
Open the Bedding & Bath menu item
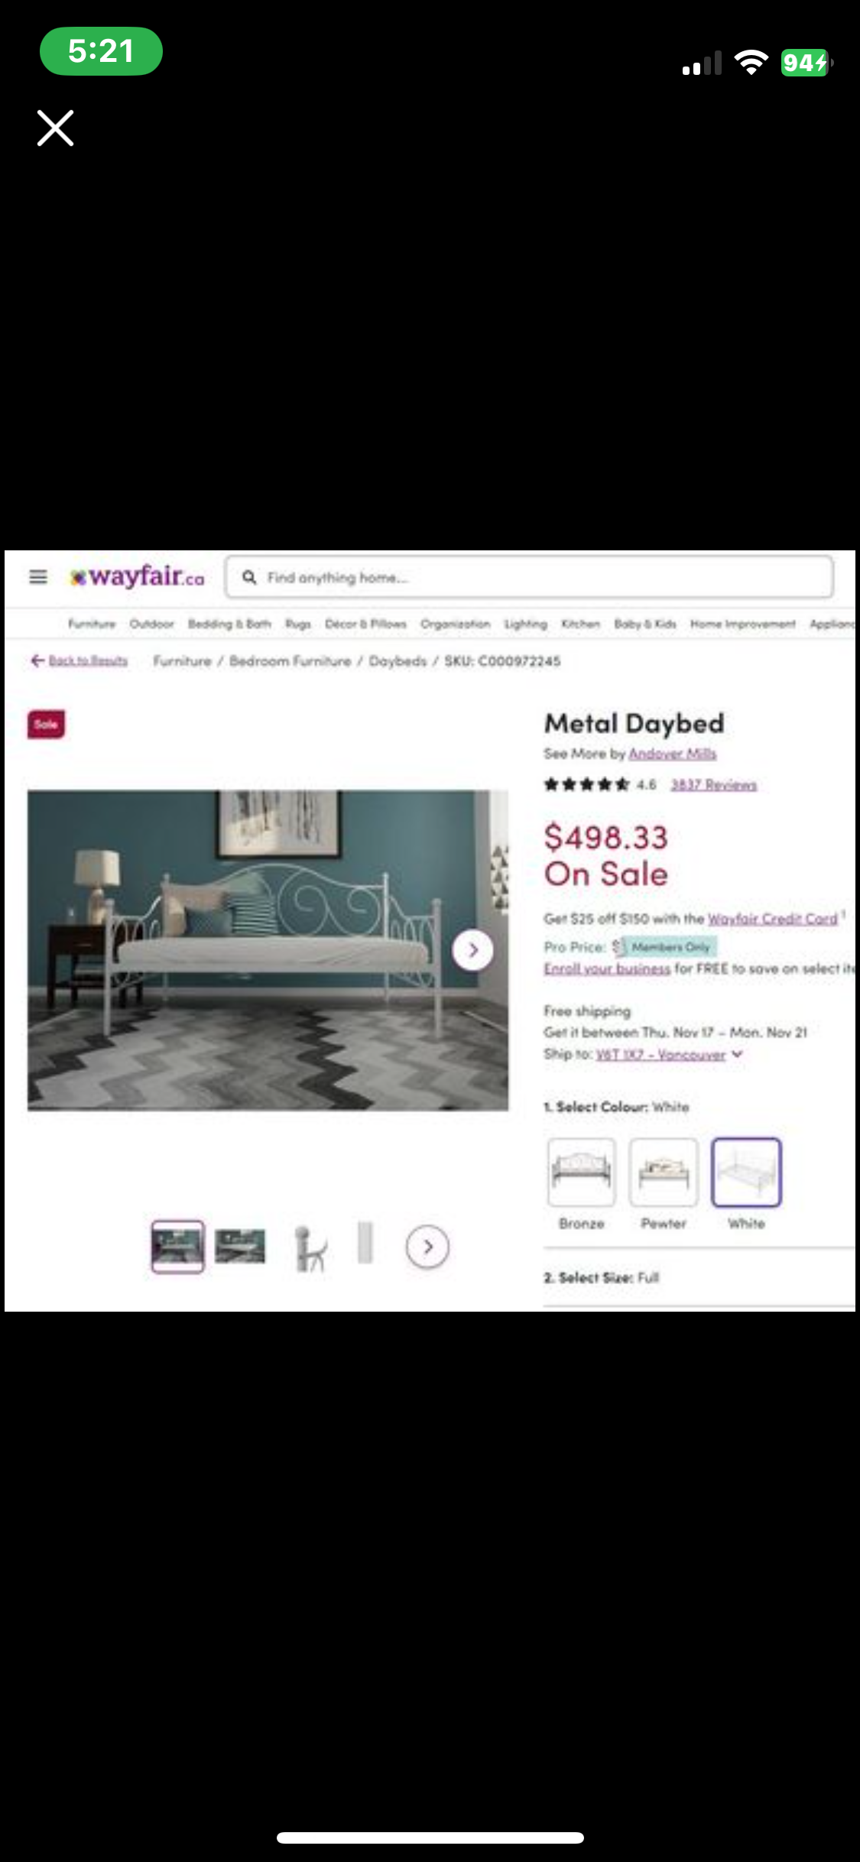click(229, 624)
